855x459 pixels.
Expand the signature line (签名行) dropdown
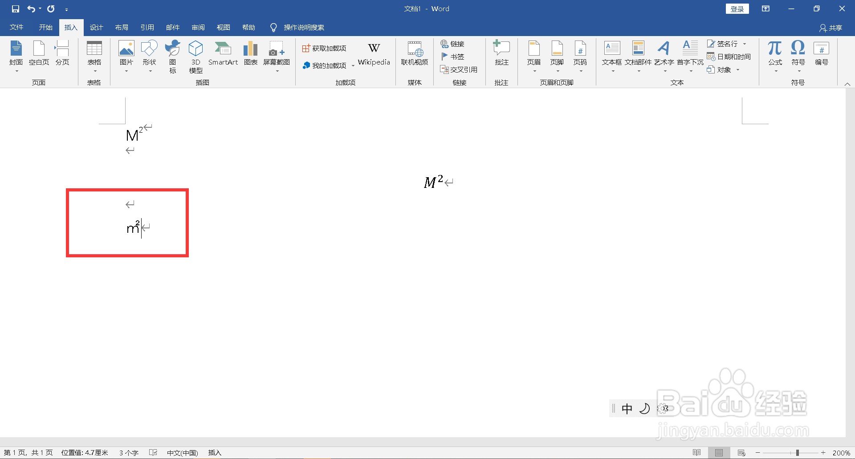pos(745,44)
